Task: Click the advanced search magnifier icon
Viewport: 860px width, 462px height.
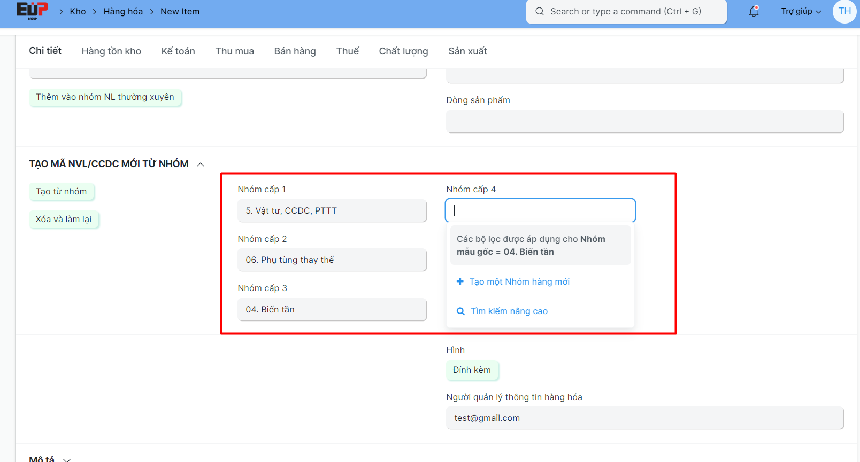Action: pyautogui.click(x=460, y=311)
